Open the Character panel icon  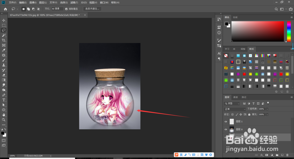tap(219, 53)
